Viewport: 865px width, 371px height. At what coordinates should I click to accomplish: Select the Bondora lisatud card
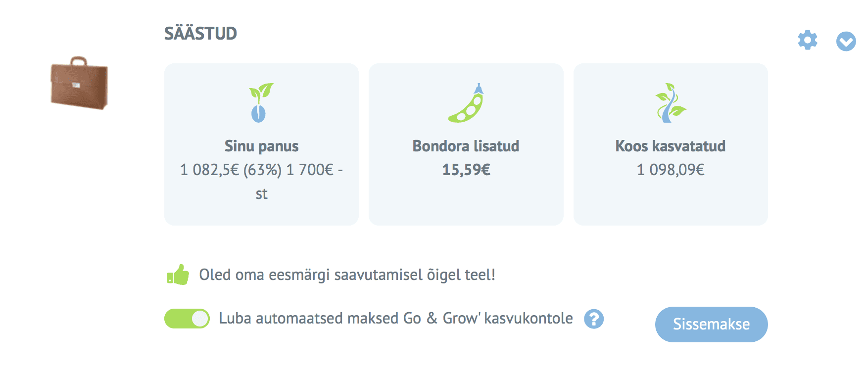466,144
